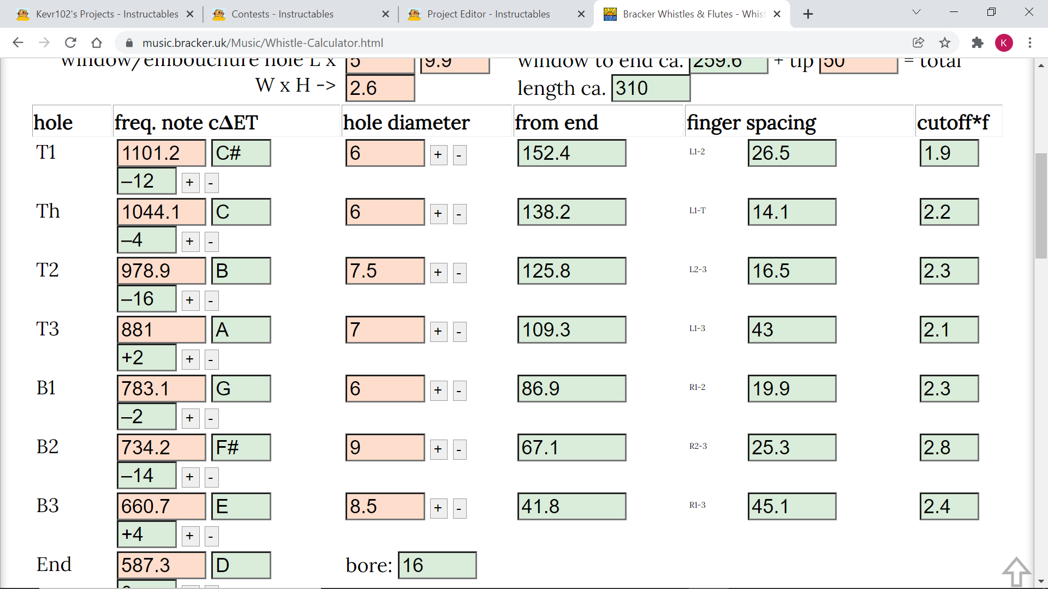This screenshot has width=1048, height=589.
Task: Close the Kevr102's Projects tab
Action: [x=190, y=14]
